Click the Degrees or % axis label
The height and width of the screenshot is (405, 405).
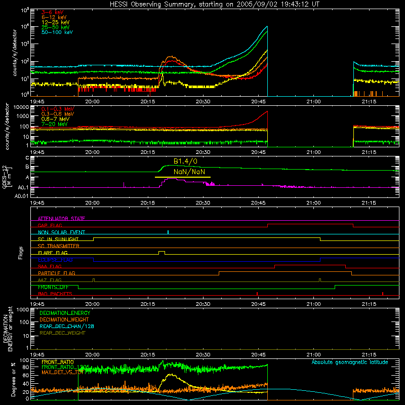pos(13,379)
